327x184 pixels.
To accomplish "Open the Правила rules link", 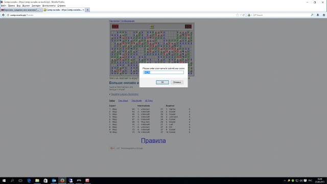I will click(x=153, y=141).
